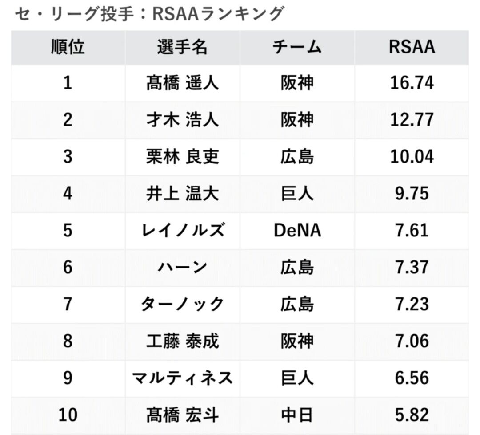Select the レイノルズ player cell
Viewport: 480px width, 435px height.
click(x=183, y=231)
